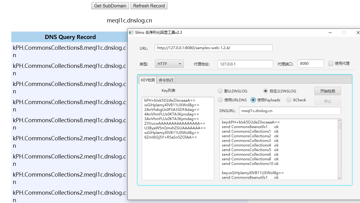Click the first kPH.CommonsCollections8 DNS record row

coord(69,51)
